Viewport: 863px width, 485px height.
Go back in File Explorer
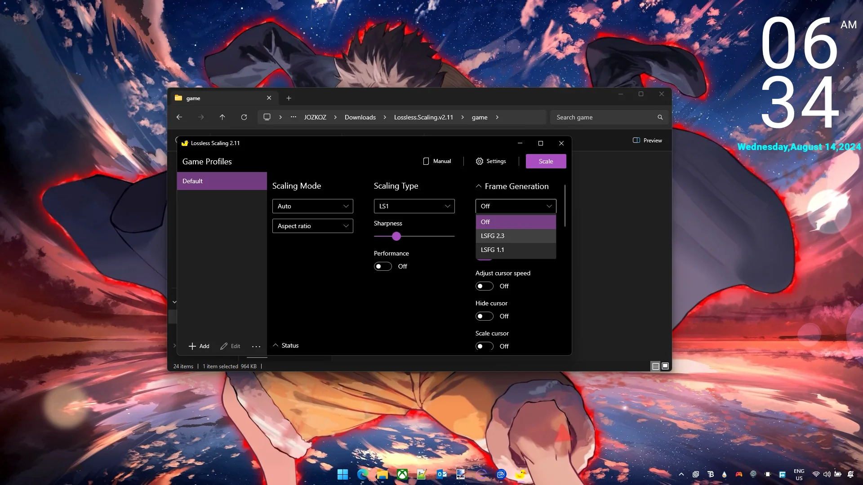(179, 117)
